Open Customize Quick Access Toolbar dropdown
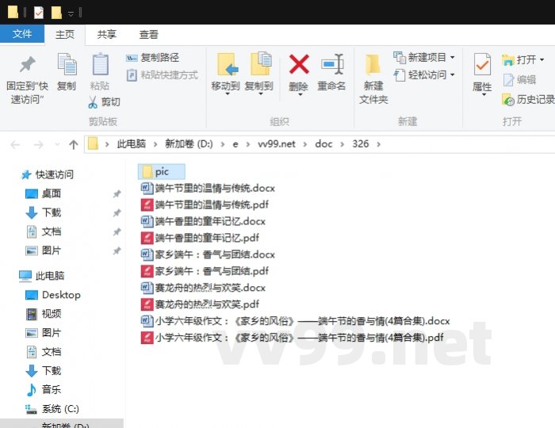555x428 pixels. (71, 13)
